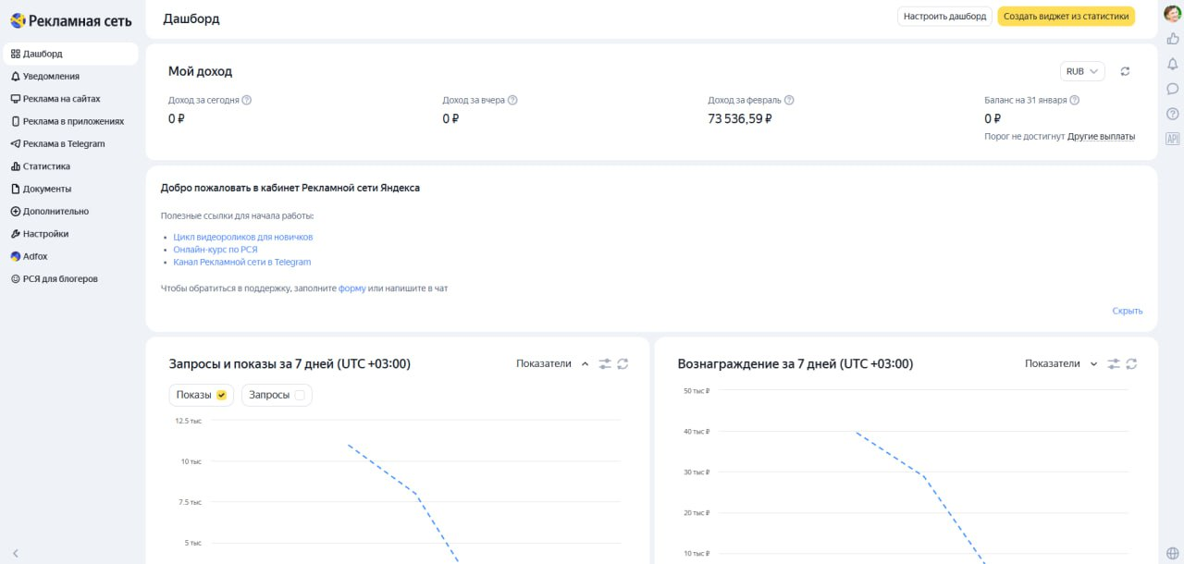The image size is (1184, 564).
Task: Open notifications bell in right sidebar
Action: point(1172,63)
